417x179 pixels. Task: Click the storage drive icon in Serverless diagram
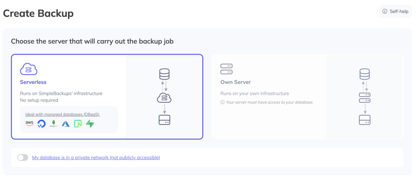pos(164,120)
